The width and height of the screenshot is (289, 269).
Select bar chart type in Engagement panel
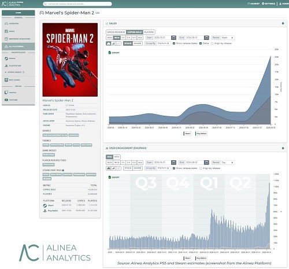113,168
